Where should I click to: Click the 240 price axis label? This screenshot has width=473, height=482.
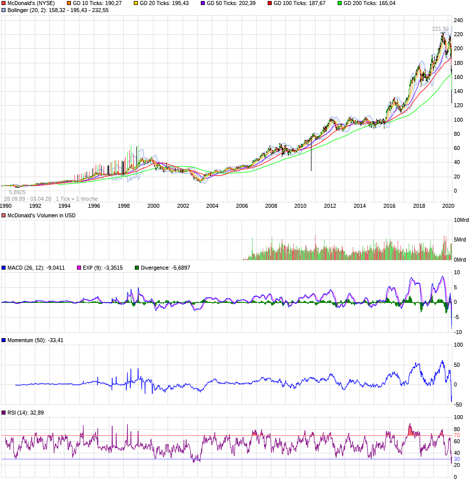(x=458, y=20)
